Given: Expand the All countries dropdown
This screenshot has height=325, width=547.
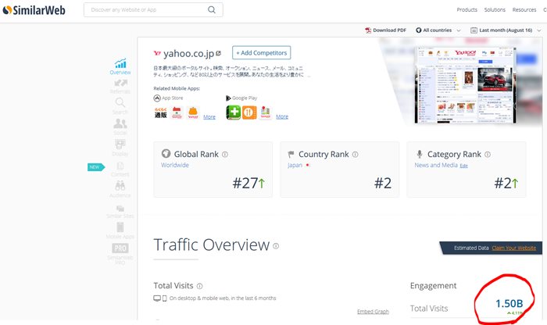Looking at the screenshot, I should tap(438, 30).
